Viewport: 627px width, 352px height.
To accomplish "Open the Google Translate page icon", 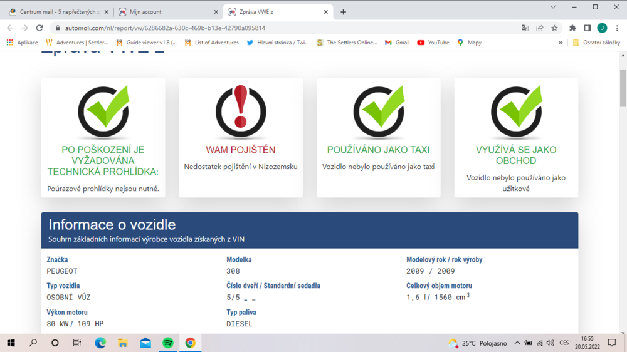I will click(525, 28).
